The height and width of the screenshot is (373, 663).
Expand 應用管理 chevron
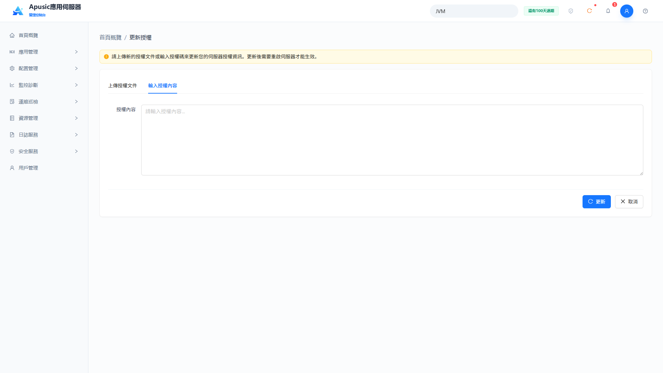[76, 52]
